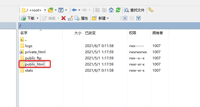Click the directory tree toggle icon

coord(151,10)
